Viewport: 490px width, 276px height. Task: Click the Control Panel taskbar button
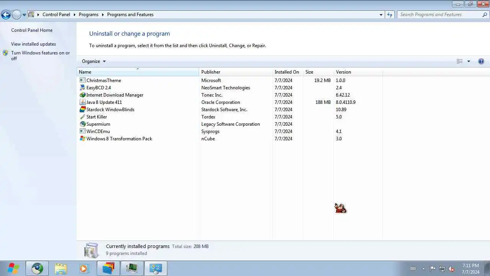pyautogui.click(x=155, y=268)
